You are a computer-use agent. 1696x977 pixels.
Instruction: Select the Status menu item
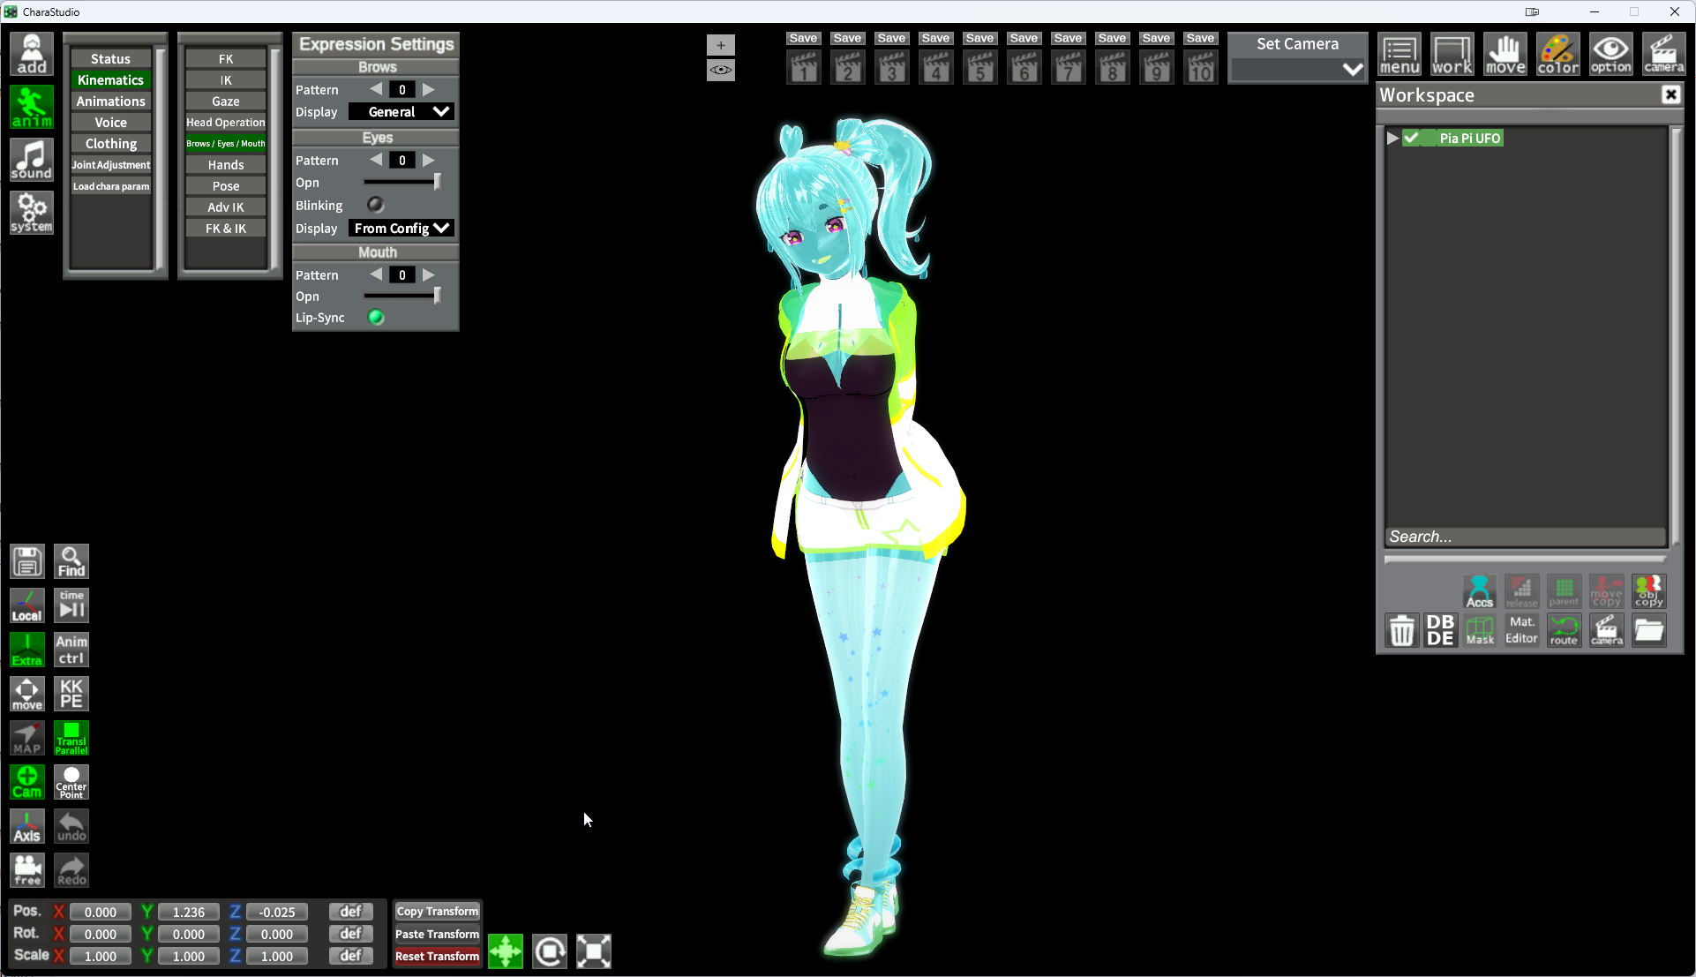110,59
